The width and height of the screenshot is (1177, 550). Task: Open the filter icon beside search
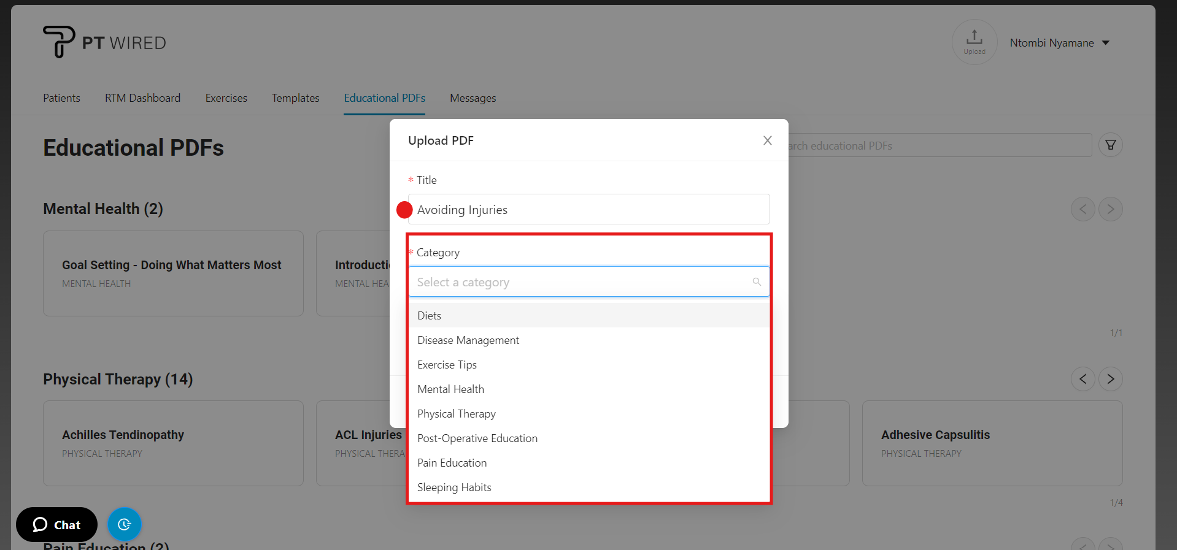point(1110,145)
